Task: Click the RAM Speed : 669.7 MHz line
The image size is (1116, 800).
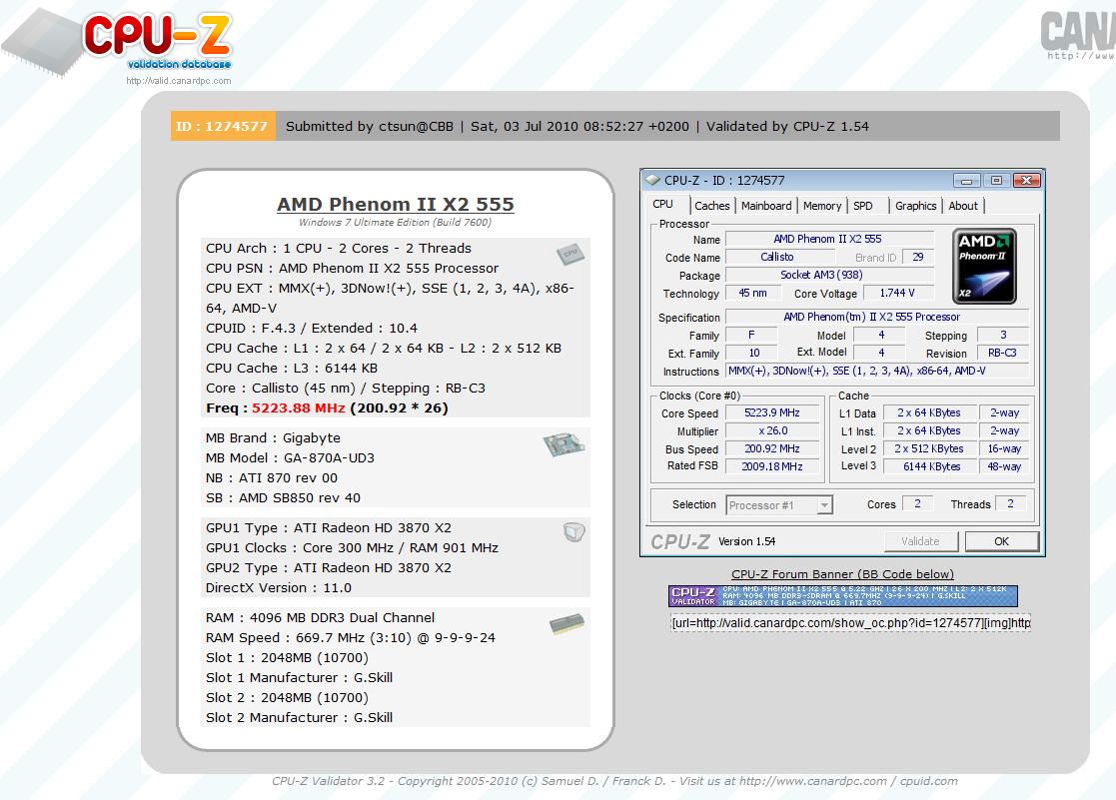Action: tap(351, 638)
